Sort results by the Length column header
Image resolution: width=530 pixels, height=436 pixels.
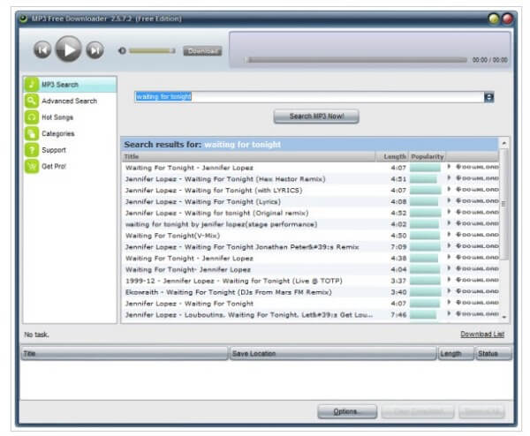392,157
